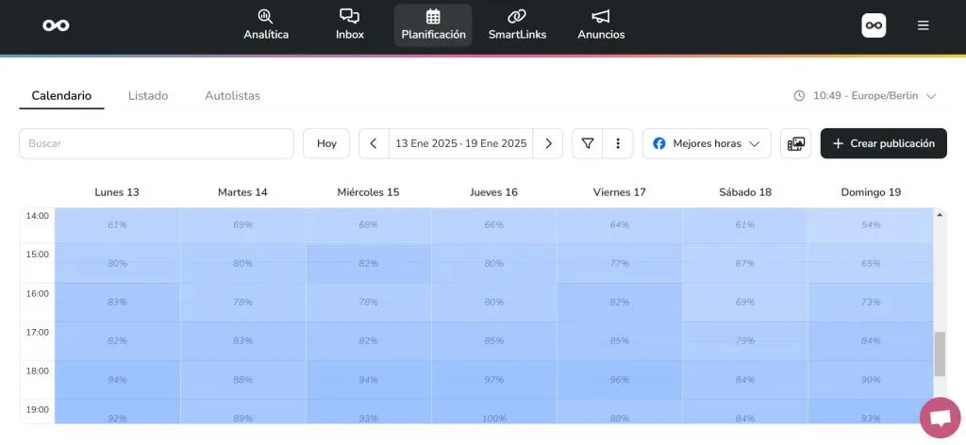
Task: Click the 54% slot Domingo 14:00
Action: tap(871, 224)
